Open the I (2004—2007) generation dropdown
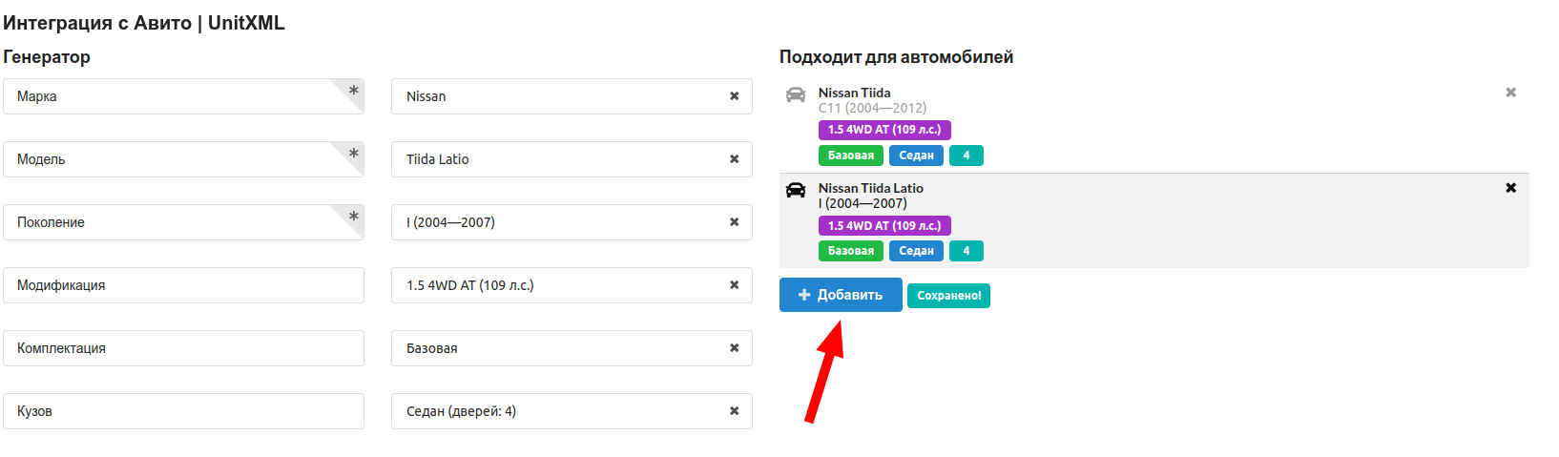1559x457 pixels. point(572,222)
